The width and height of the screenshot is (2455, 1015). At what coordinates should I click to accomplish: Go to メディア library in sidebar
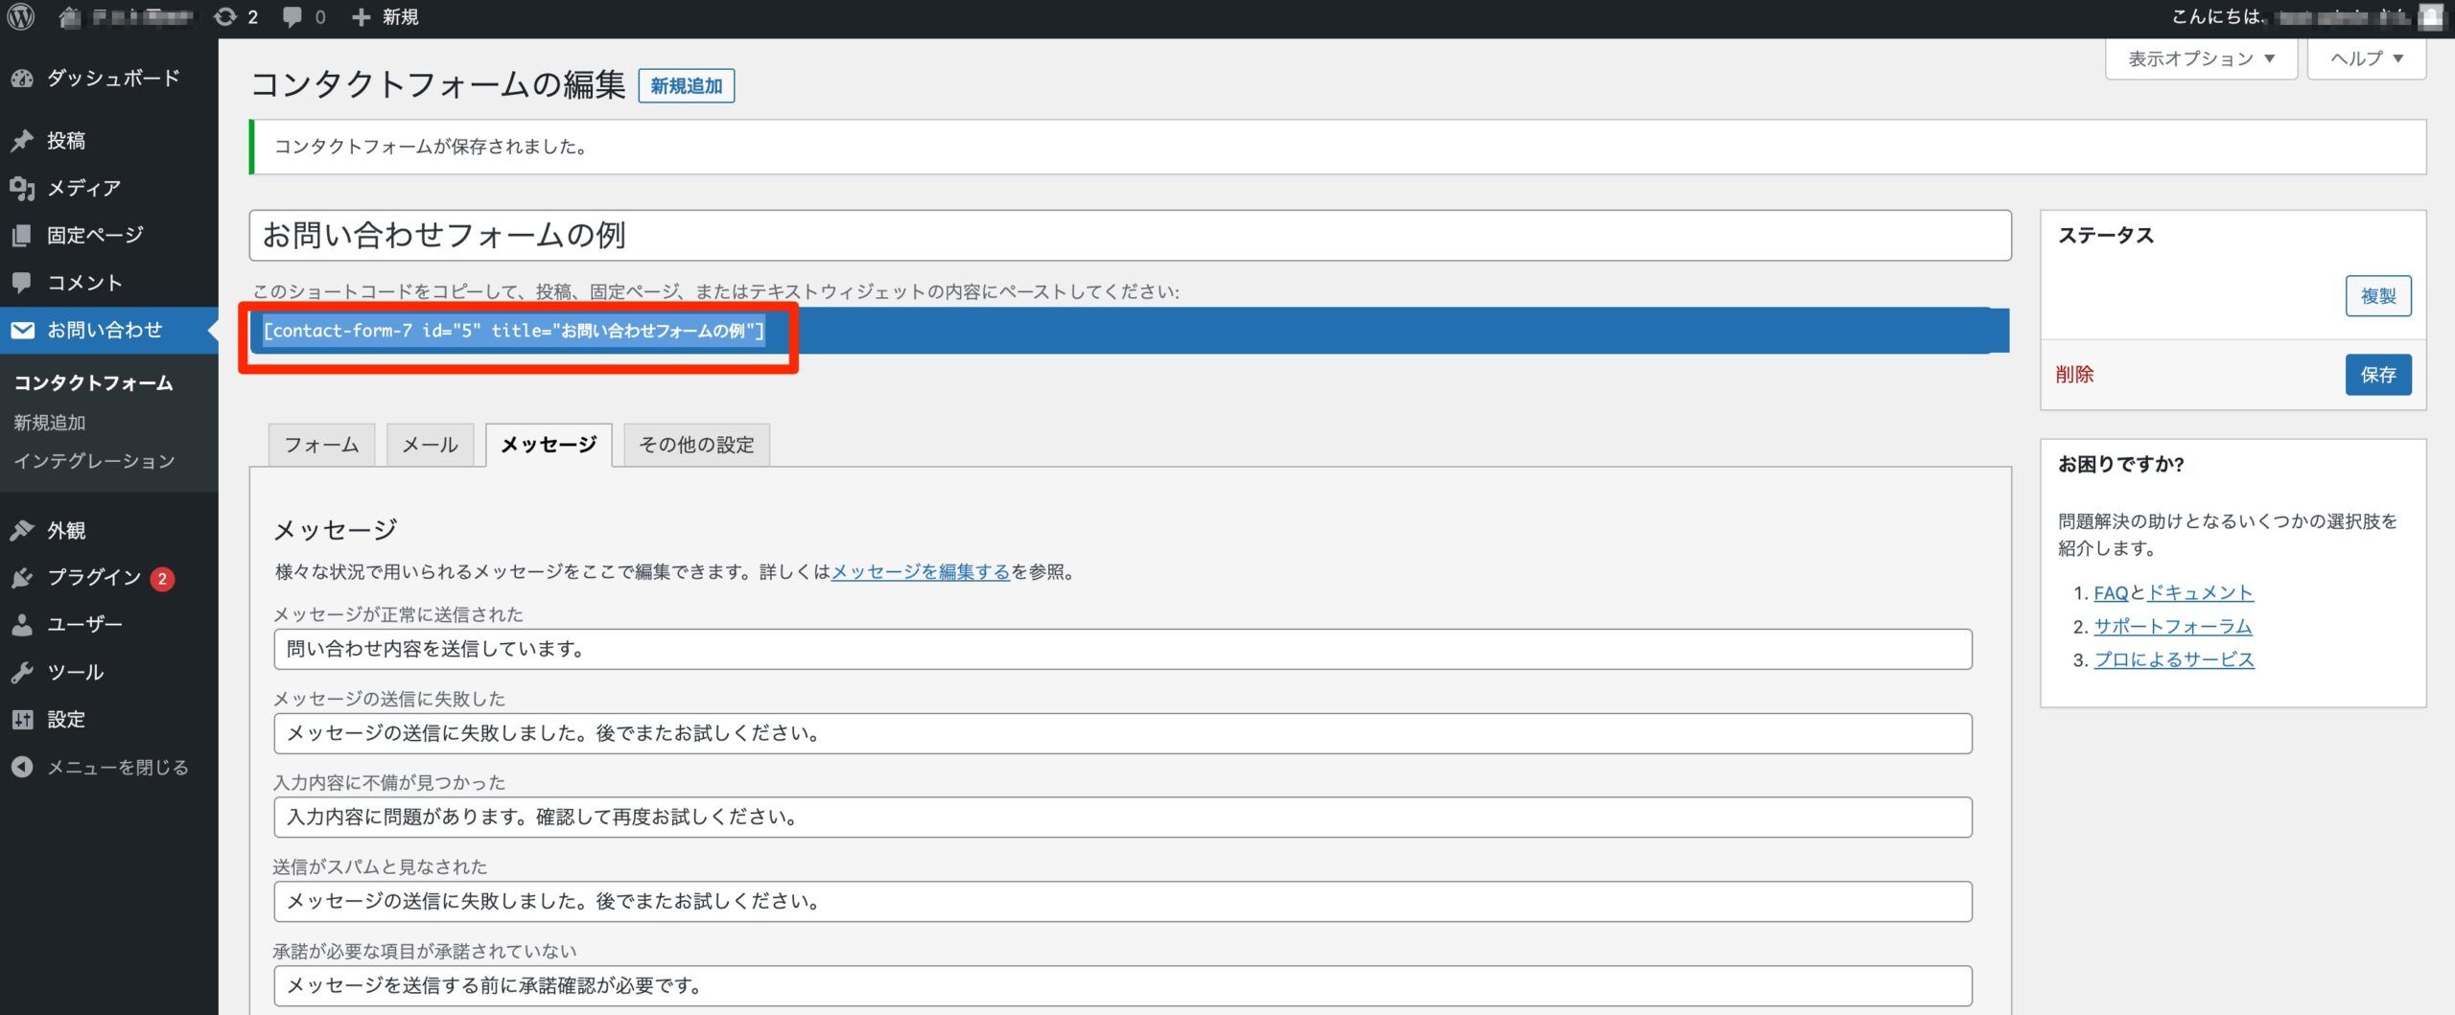(83, 188)
